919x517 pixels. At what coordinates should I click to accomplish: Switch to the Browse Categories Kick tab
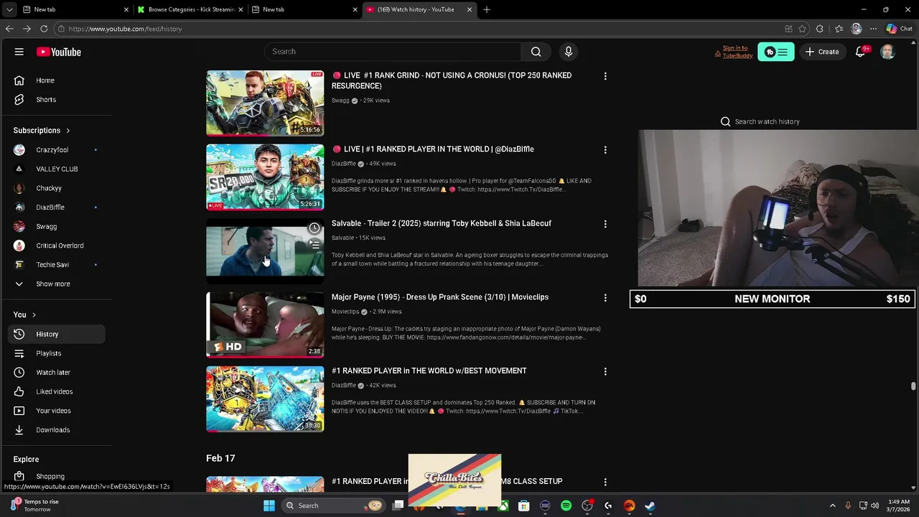191,9
